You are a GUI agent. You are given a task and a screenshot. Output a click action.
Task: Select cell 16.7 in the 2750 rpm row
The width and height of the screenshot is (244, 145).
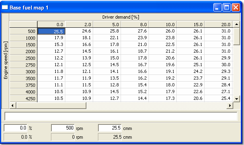pos(135,65)
